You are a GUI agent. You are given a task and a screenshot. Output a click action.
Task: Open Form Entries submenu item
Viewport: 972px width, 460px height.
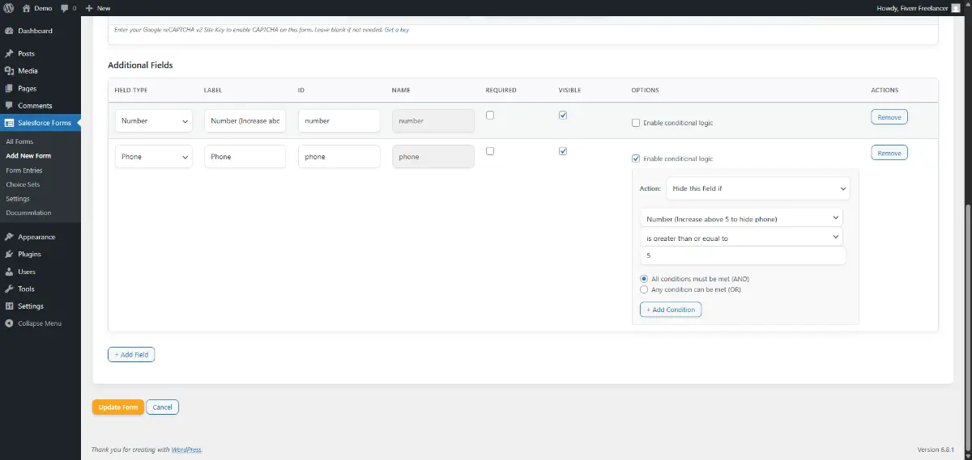tap(24, 171)
